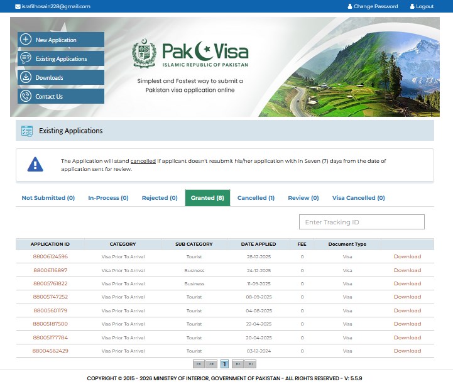Viewport: 453px width, 384px height.
Task: Click the Downloads arrow icon
Action: click(x=26, y=77)
